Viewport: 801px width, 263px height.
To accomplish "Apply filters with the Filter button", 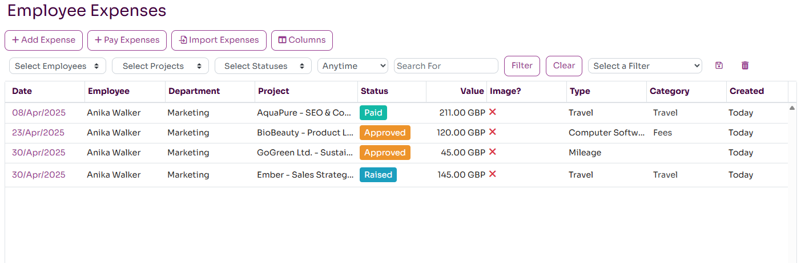I will click(x=522, y=65).
